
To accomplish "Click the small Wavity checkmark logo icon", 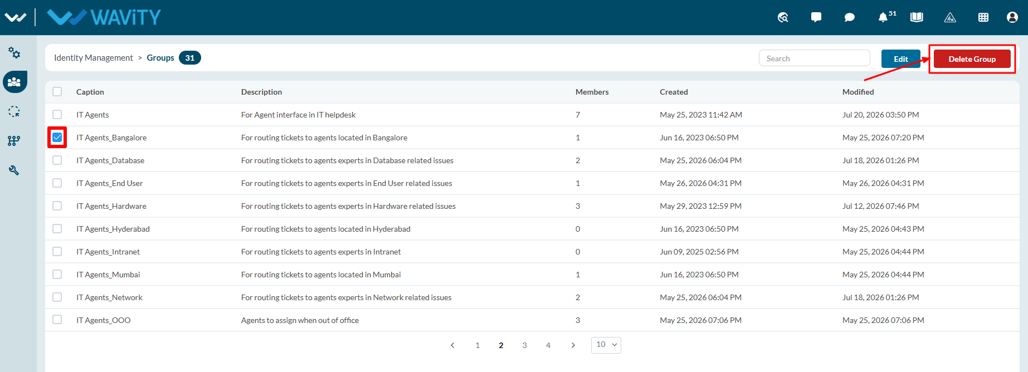I will coord(15,17).
